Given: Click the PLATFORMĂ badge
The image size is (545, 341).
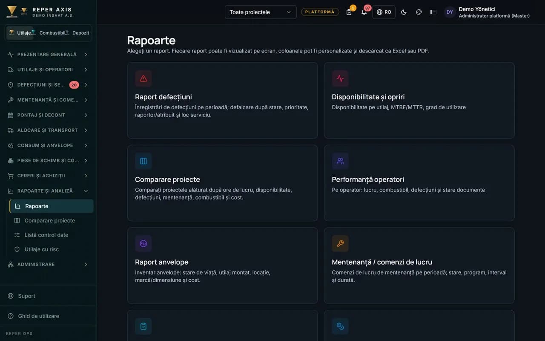Looking at the screenshot, I should (x=320, y=12).
